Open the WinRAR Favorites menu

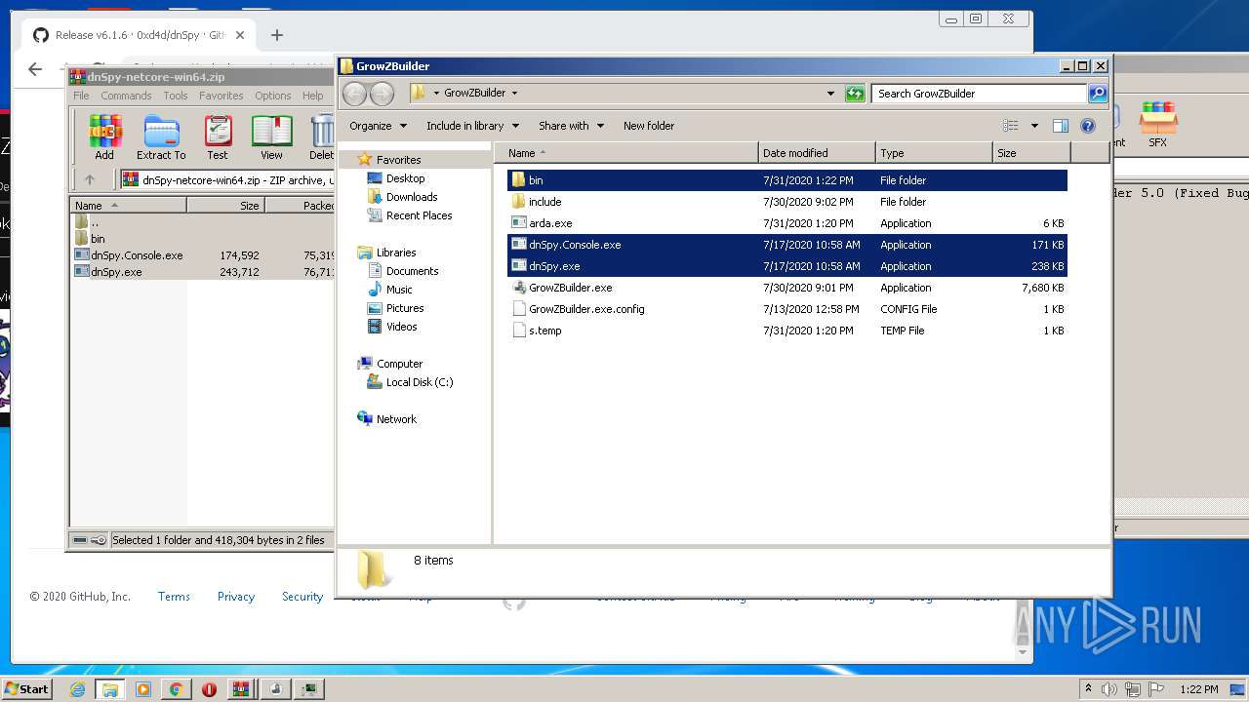coord(222,96)
